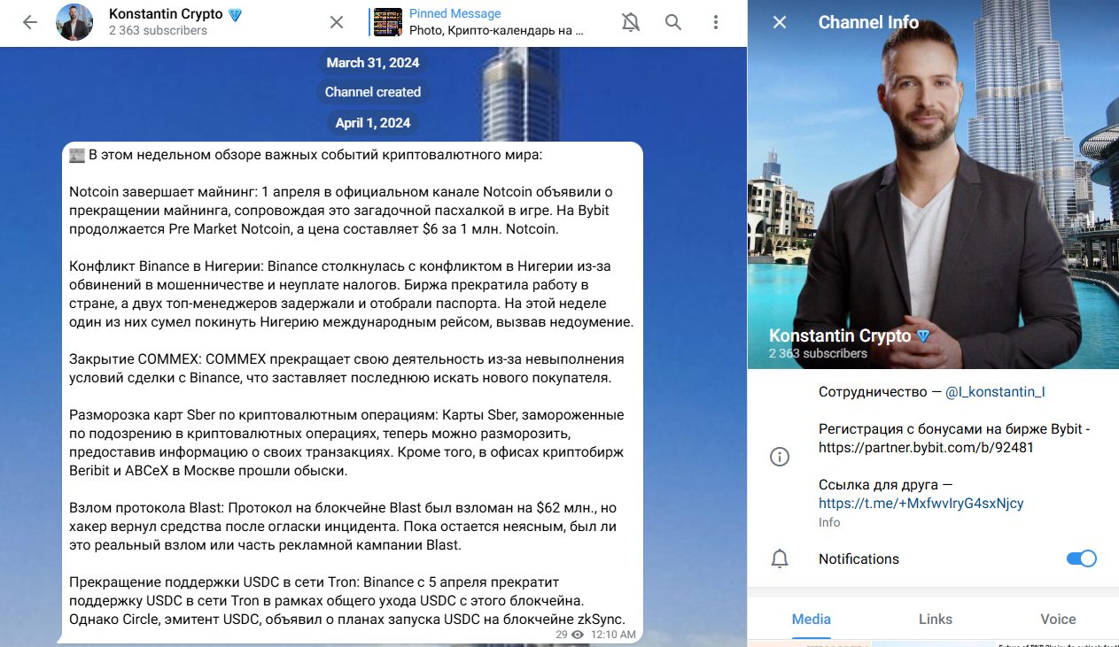Screen dimensions: 1119x647
Task: Switch to the Media tab
Action: (x=812, y=620)
